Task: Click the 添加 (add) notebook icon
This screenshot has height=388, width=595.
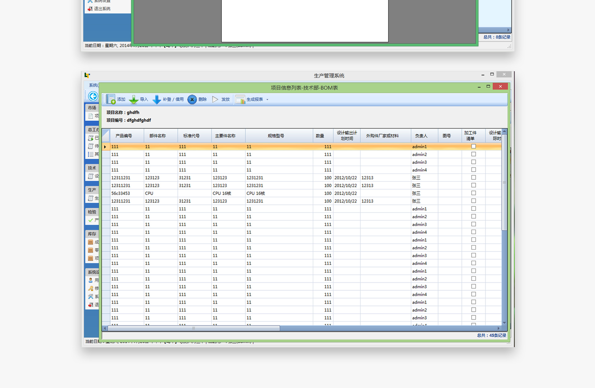Action: click(111, 99)
